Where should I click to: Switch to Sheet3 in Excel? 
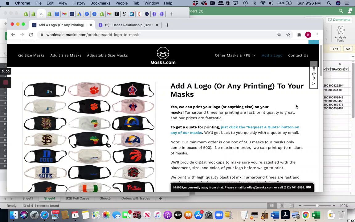click(x=105, y=199)
